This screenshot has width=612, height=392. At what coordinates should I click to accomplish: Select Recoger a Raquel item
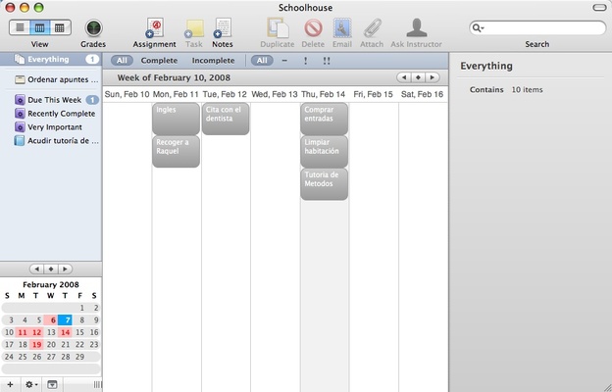pos(176,151)
